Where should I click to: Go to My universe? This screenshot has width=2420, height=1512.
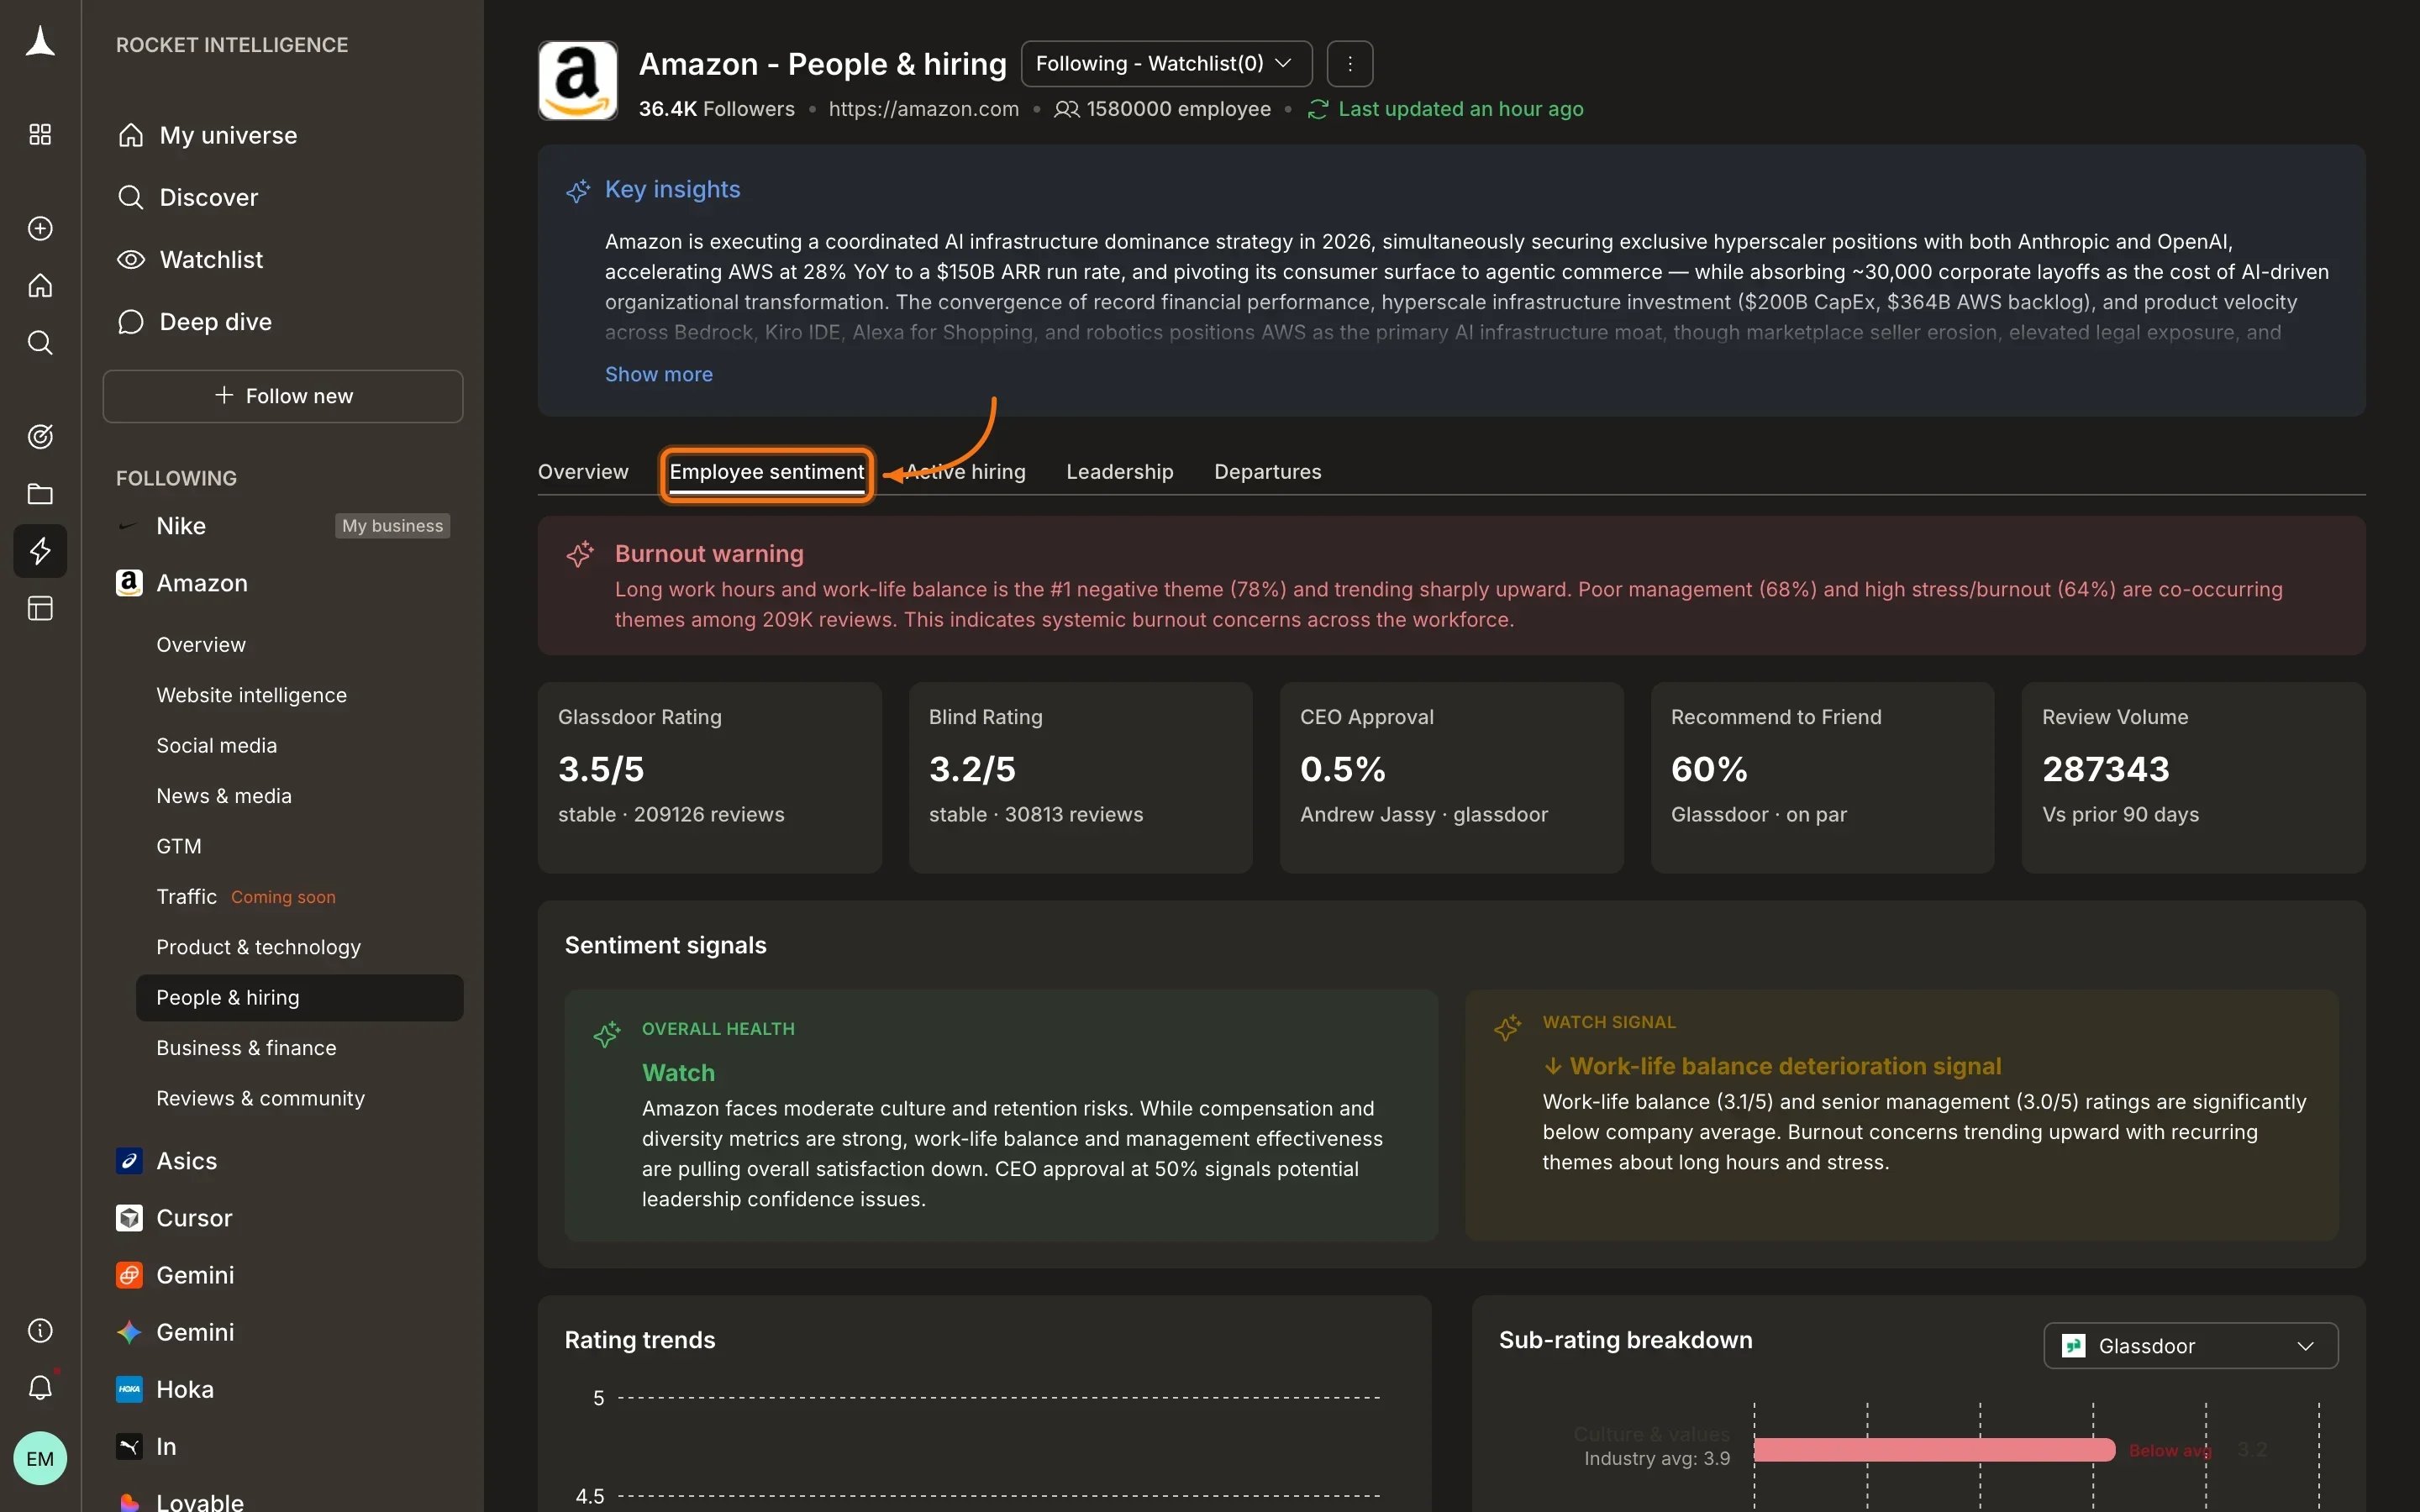coord(207,135)
